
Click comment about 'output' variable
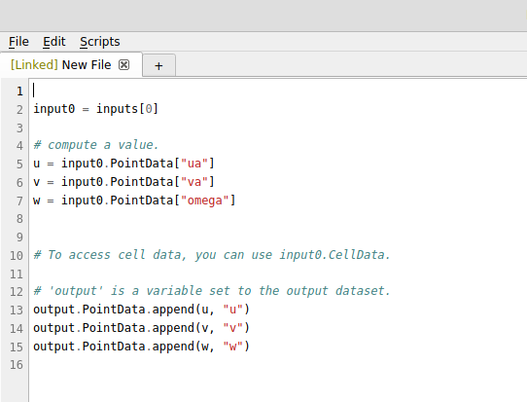click(212, 291)
